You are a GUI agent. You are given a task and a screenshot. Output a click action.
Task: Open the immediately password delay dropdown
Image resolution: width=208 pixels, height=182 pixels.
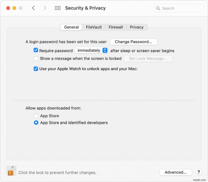click(92, 50)
